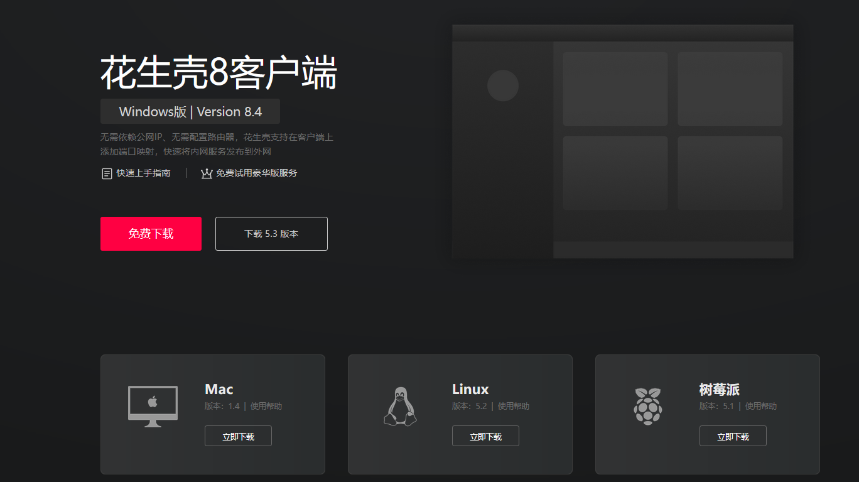The image size is (859, 482).
Task: Open the 快速上手指南 link
Action: (x=143, y=173)
